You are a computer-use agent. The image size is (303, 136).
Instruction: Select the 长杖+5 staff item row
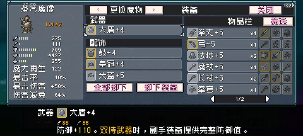point(222,78)
